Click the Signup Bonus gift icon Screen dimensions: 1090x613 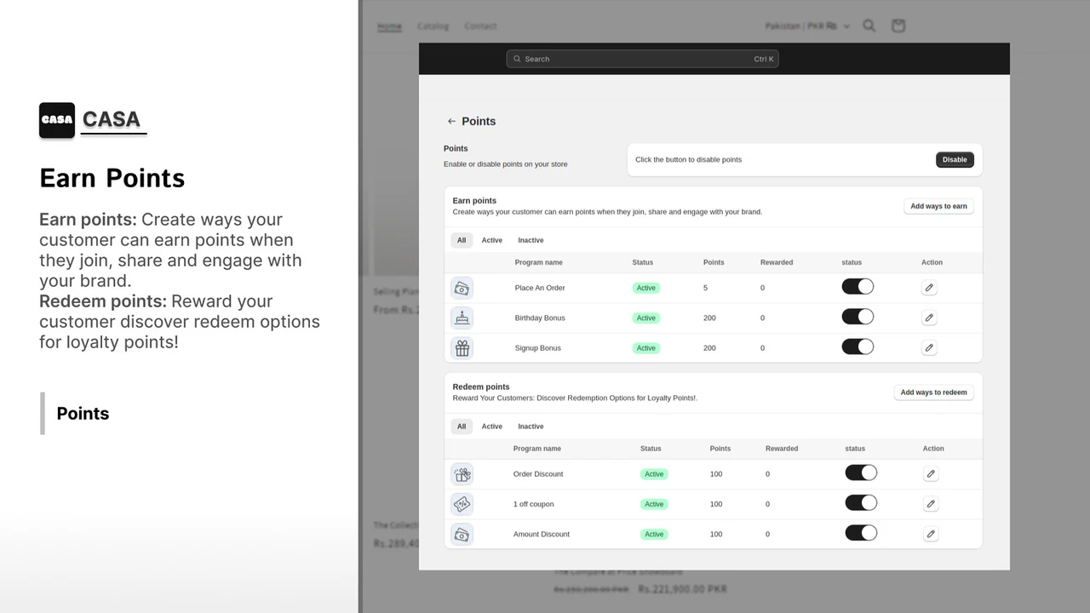462,347
